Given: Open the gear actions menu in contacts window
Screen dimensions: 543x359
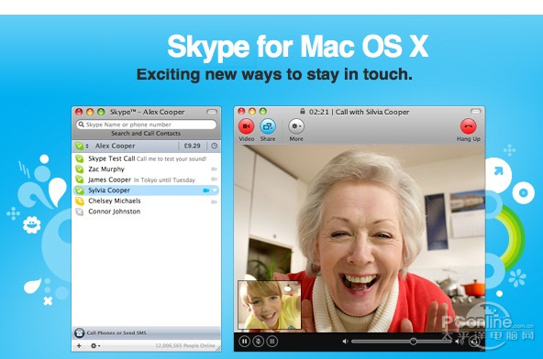Looking at the screenshot, I should pyautogui.click(x=95, y=345).
